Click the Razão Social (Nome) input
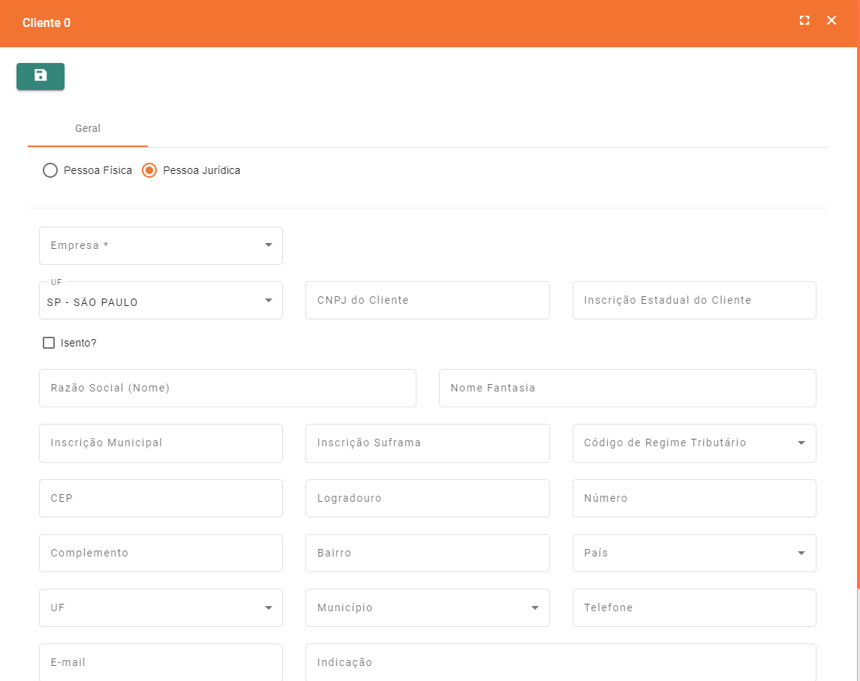This screenshot has height=681, width=860. (227, 388)
